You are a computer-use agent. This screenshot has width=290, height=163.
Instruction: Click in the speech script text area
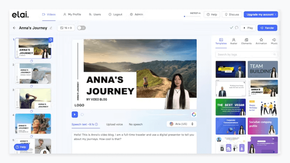[x=134, y=143]
